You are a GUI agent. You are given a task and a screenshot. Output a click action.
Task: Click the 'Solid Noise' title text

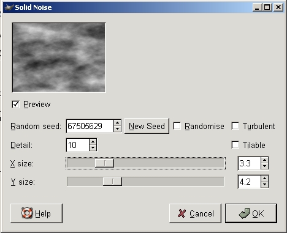[x=33, y=7]
